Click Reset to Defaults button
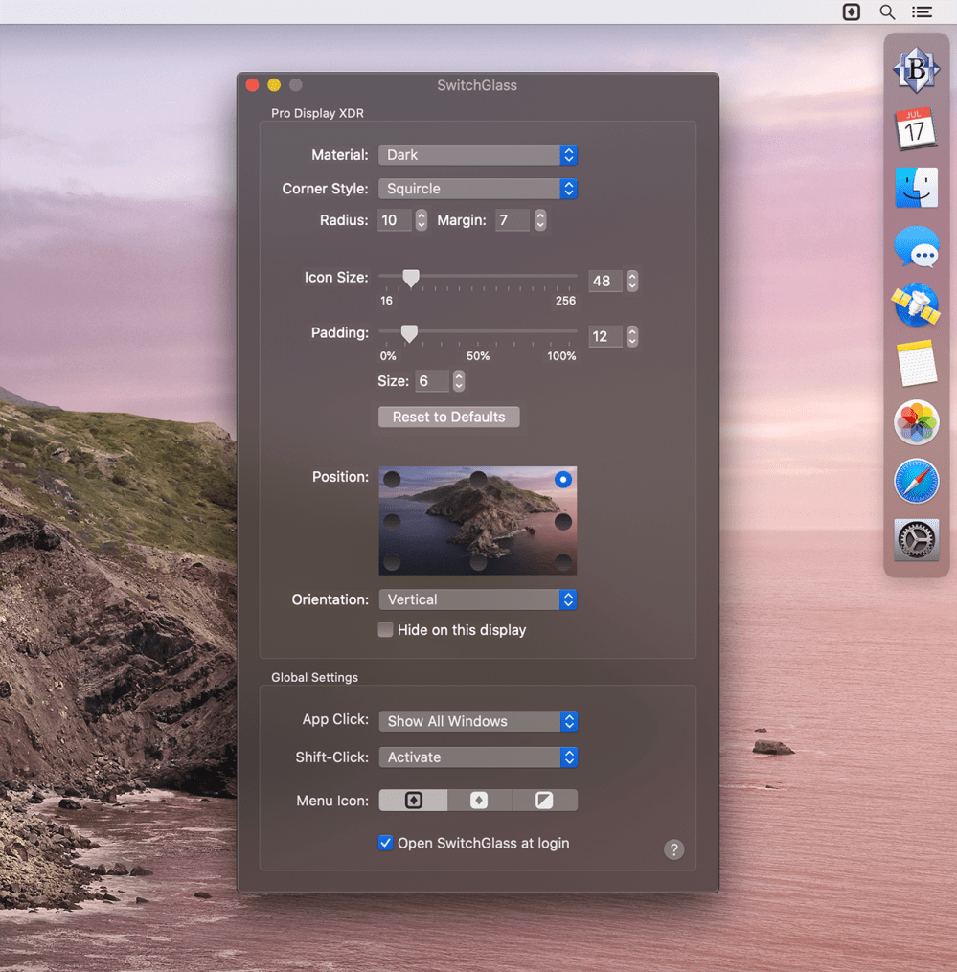 (x=448, y=417)
